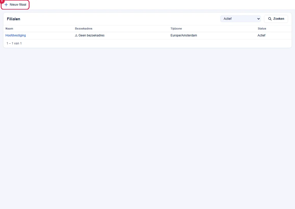
Task: Click the Nieuw filiaal button
Action: click(15, 5)
